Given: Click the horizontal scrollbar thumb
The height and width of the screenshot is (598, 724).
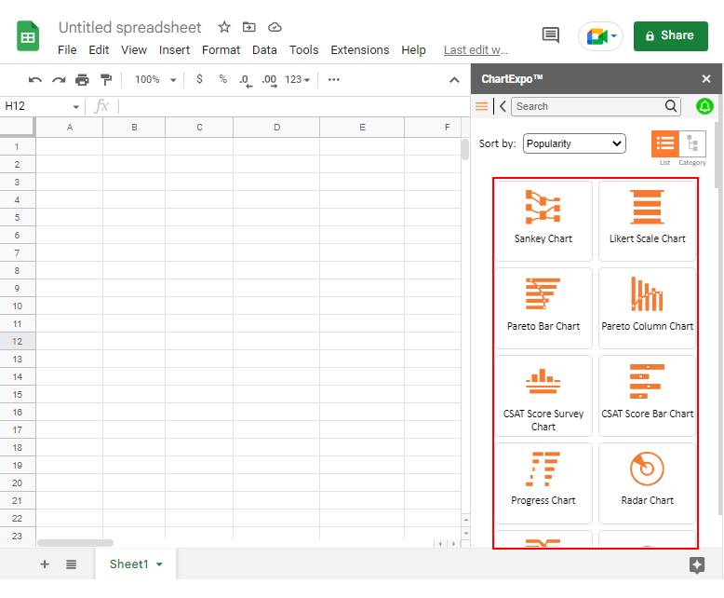Looking at the screenshot, I should [75, 543].
